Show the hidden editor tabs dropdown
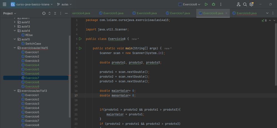This screenshot has width=277, height=128. pyautogui.click(x=267, y=13)
